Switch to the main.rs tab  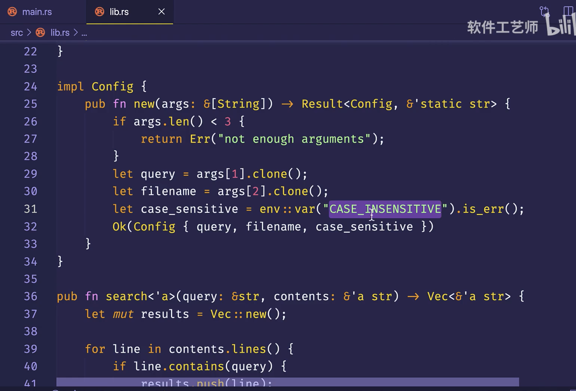point(37,12)
